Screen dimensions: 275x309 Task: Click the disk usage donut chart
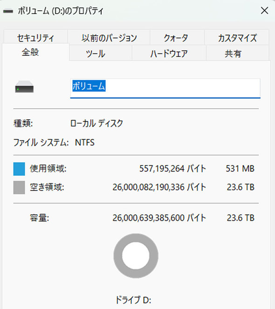136,256
